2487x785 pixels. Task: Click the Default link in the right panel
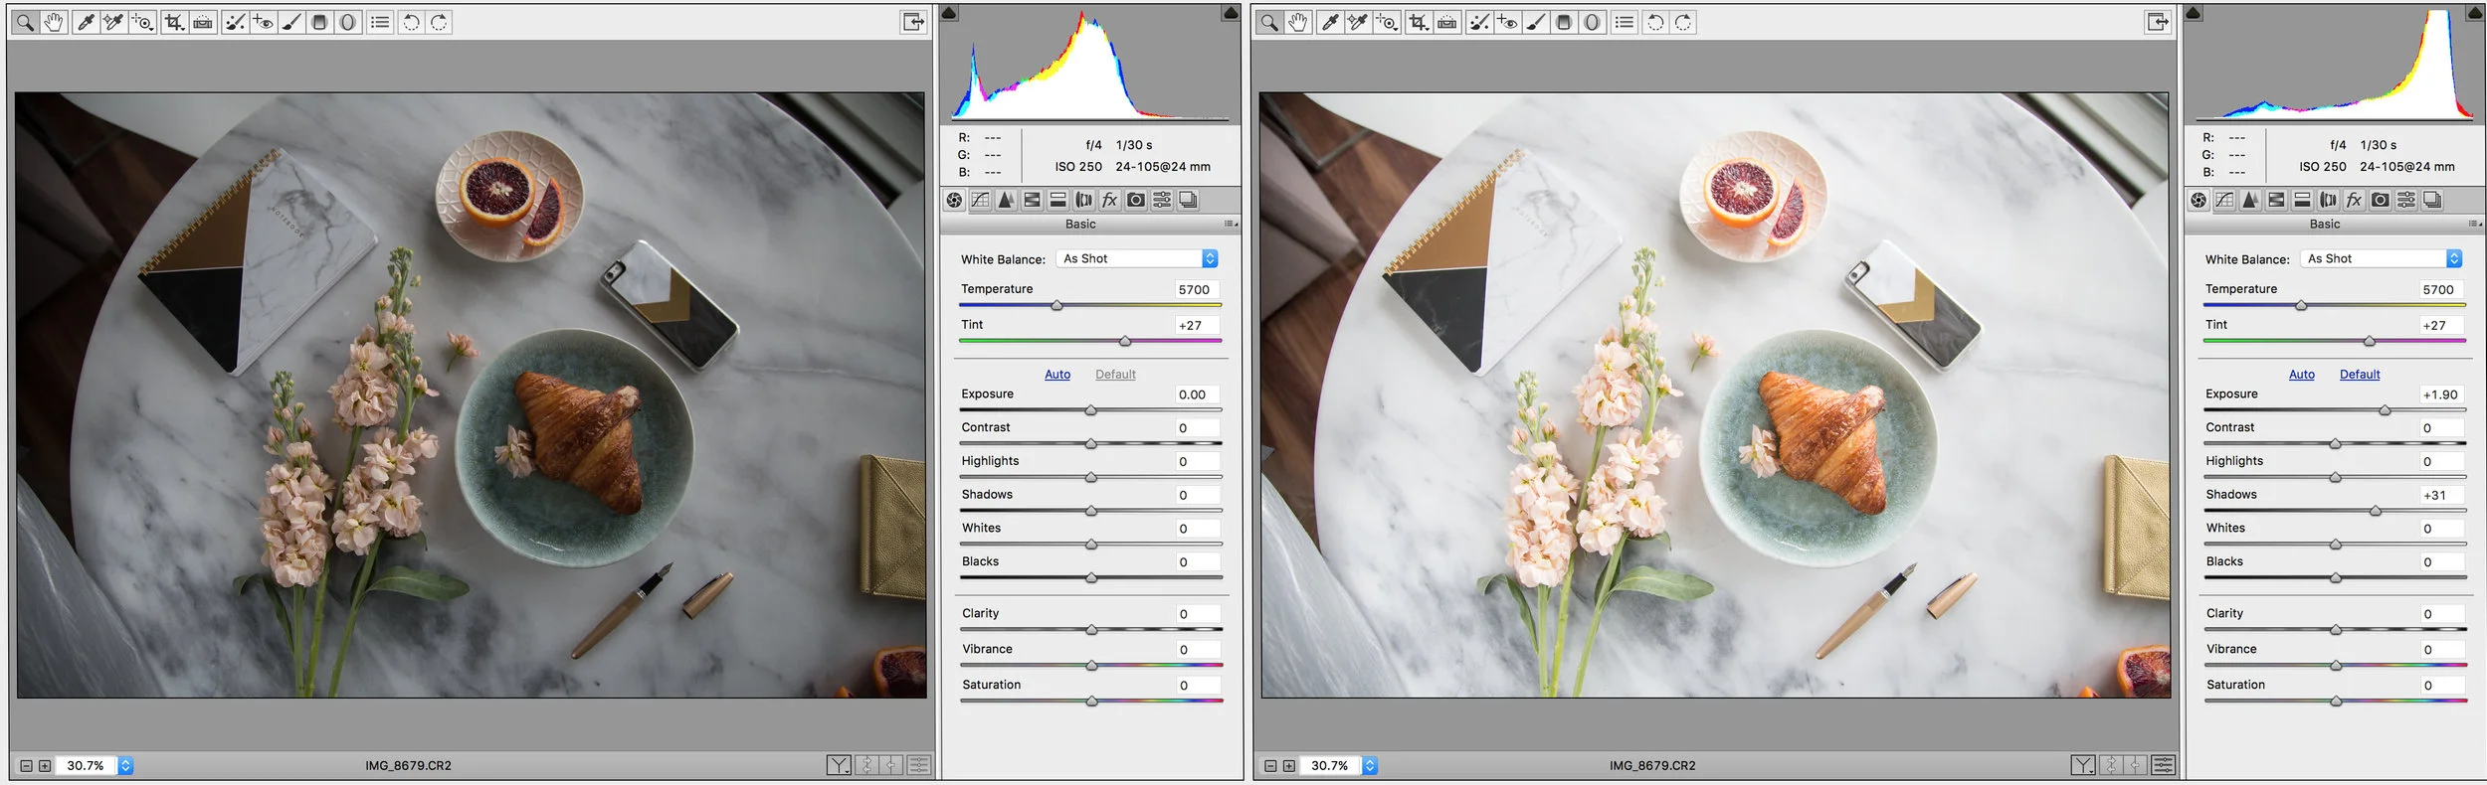pyautogui.click(x=2360, y=375)
